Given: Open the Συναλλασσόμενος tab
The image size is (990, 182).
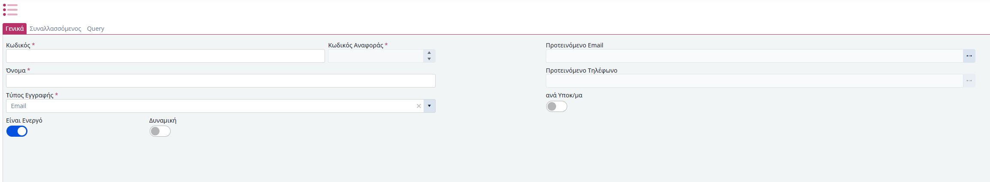Looking at the screenshot, I should [x=55, y=29].
